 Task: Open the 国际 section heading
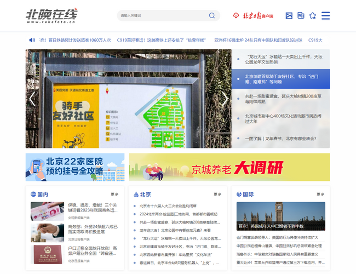tap(248, 194)
